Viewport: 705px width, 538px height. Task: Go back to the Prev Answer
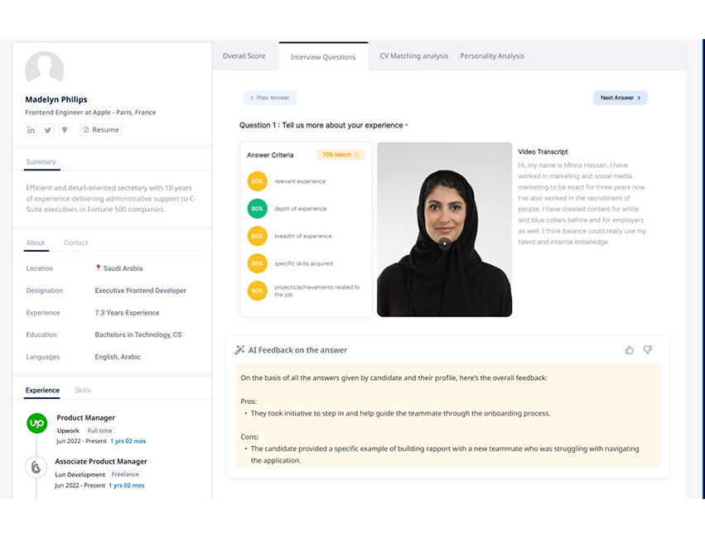pos(269,98)
